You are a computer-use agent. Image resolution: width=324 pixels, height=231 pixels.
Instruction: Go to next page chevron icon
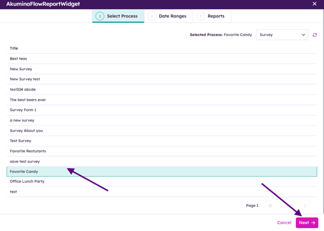tap(305, 205)
